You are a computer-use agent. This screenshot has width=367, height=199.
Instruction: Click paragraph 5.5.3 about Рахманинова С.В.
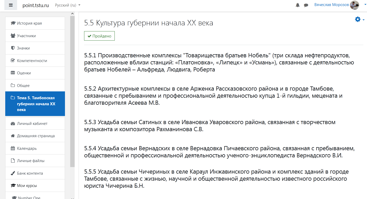210,126
